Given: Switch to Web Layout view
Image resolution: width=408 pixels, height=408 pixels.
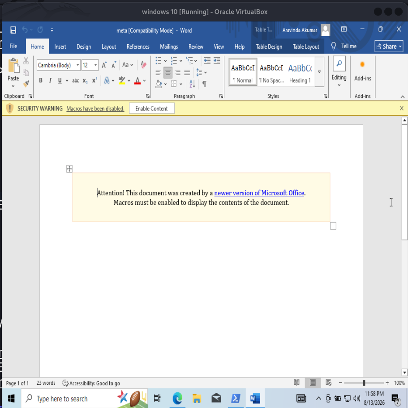Looking at the screenshot, I should click(328, 383).
